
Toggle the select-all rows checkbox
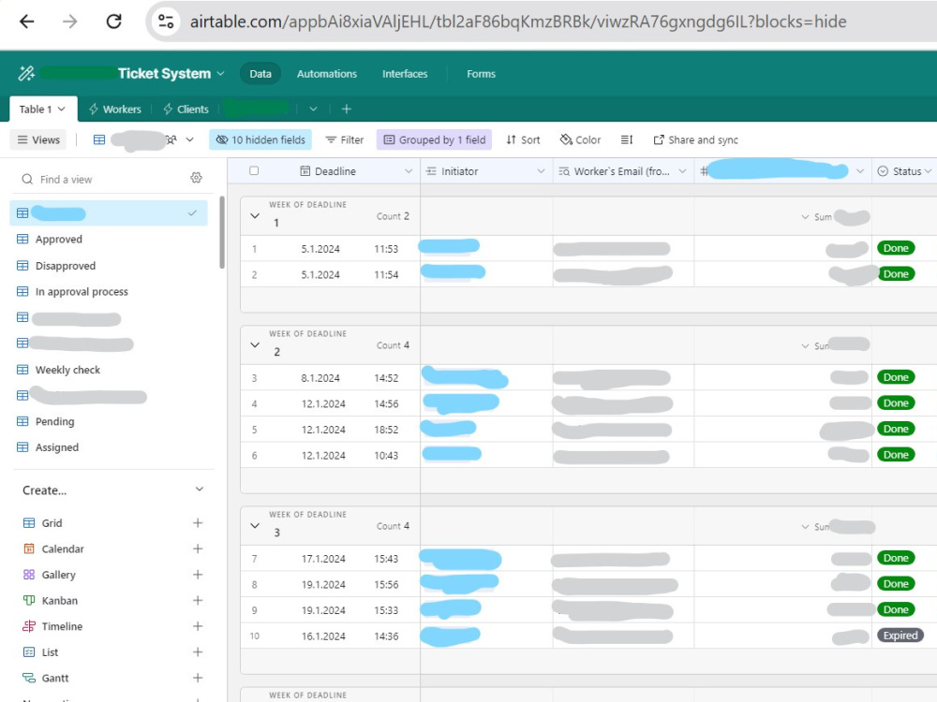pos(254,170)
